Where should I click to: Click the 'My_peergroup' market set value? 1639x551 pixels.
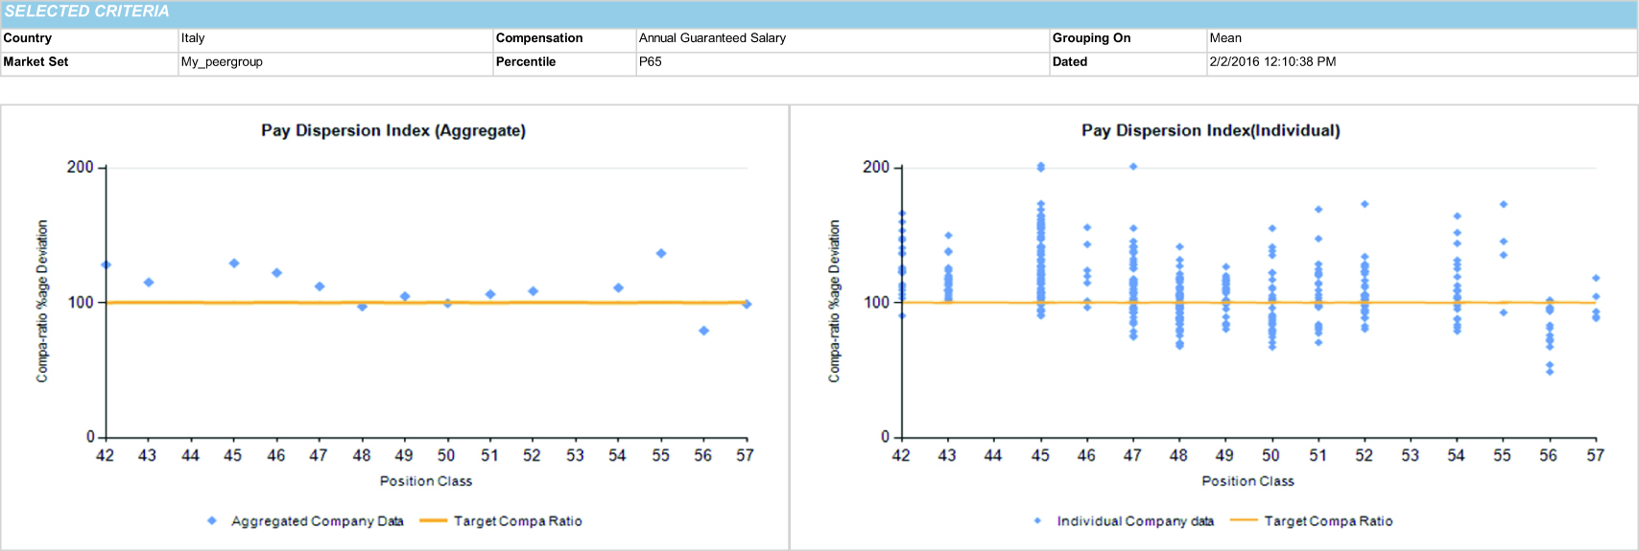(222, 61)
